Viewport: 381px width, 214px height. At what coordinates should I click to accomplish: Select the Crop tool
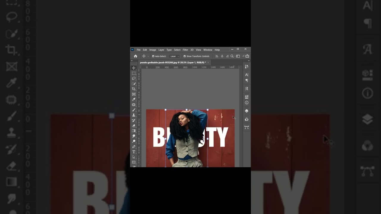pyautogui.click(x=134, y=89)
